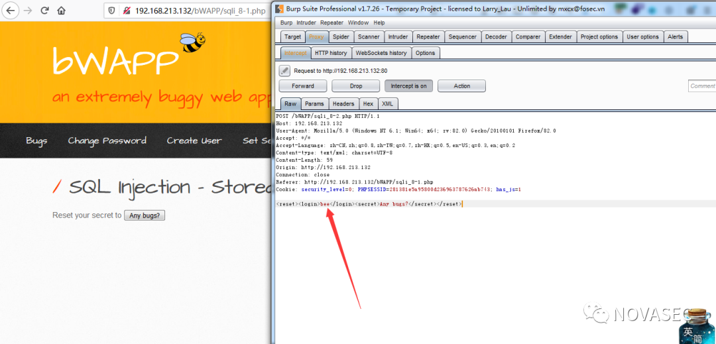
Task: Switch to the Hex view tab
Action: coord(368,103)
